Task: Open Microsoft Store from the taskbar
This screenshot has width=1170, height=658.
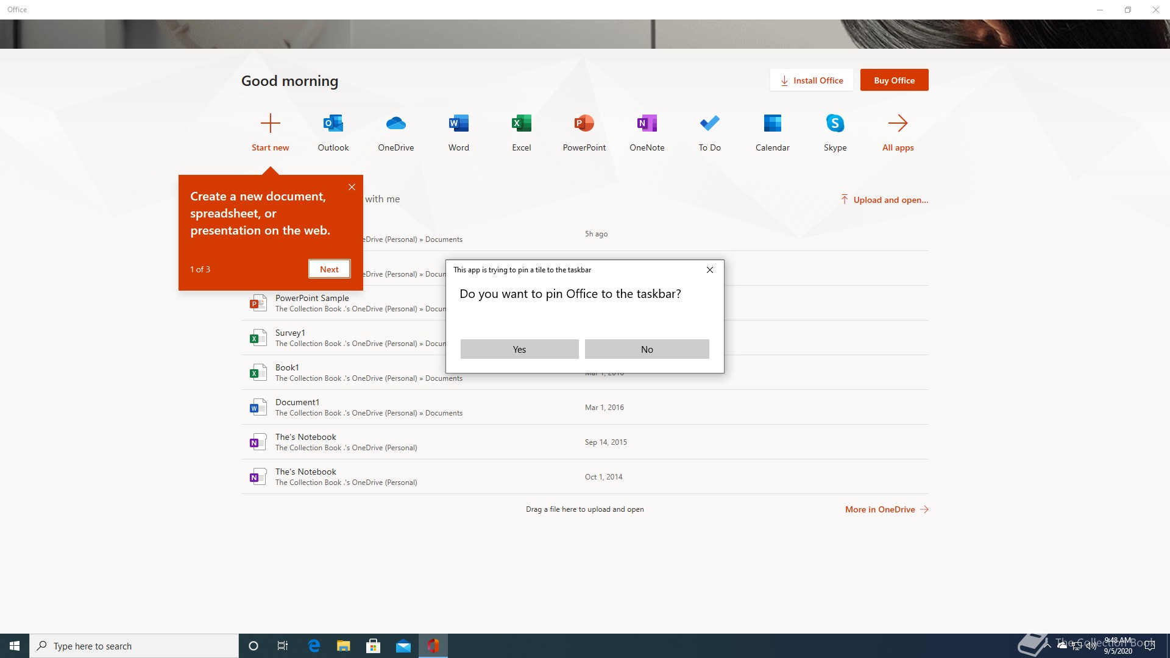Action: coord(374,646)
